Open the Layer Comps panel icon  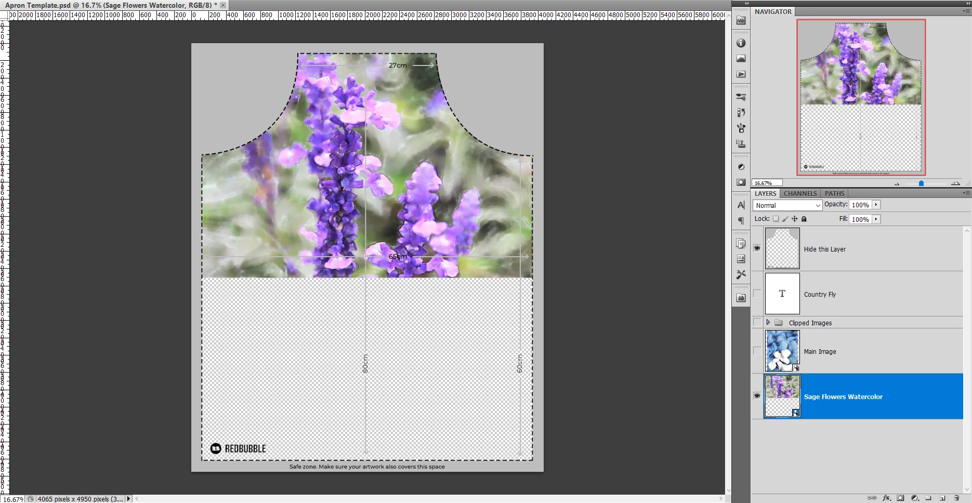tap(741, 244)
